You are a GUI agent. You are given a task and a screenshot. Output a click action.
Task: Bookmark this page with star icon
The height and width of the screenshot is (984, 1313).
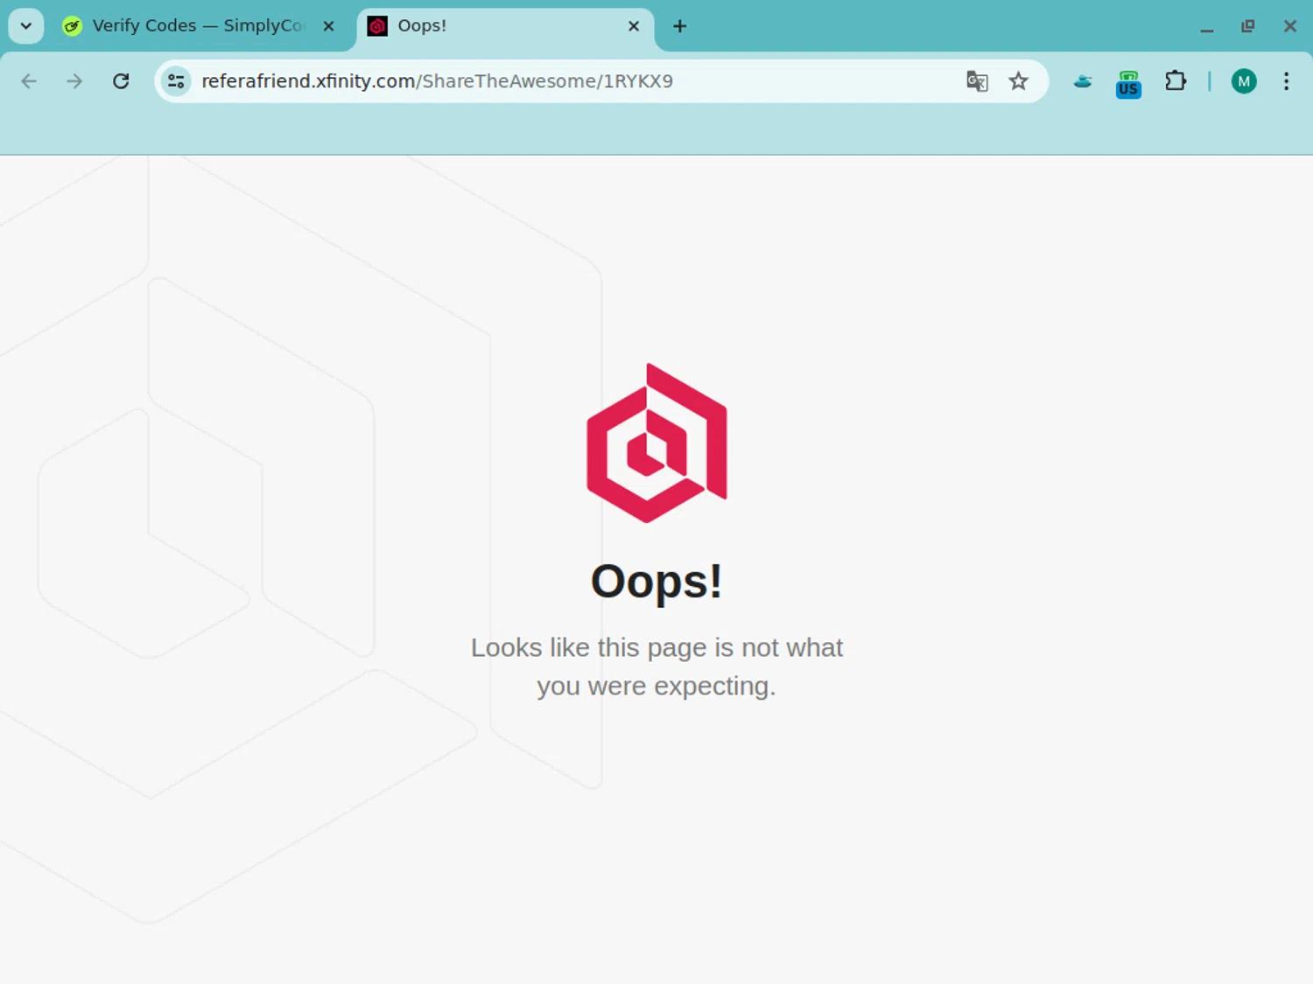point(1018,81)
